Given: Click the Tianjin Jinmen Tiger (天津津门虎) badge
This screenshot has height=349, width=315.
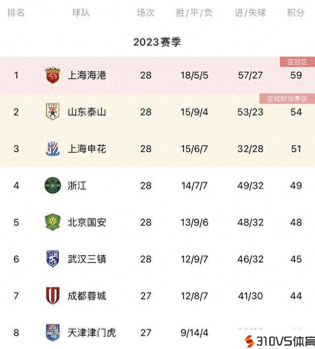Looking at the screenshot, I should coord(52,332).
